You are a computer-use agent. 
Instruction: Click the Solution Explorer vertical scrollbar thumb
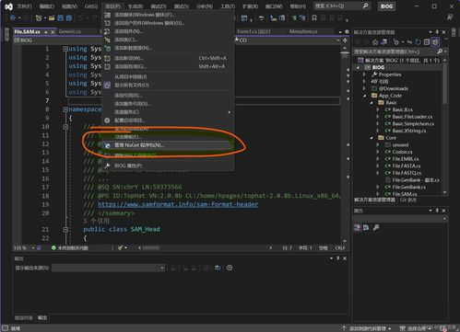444,84
